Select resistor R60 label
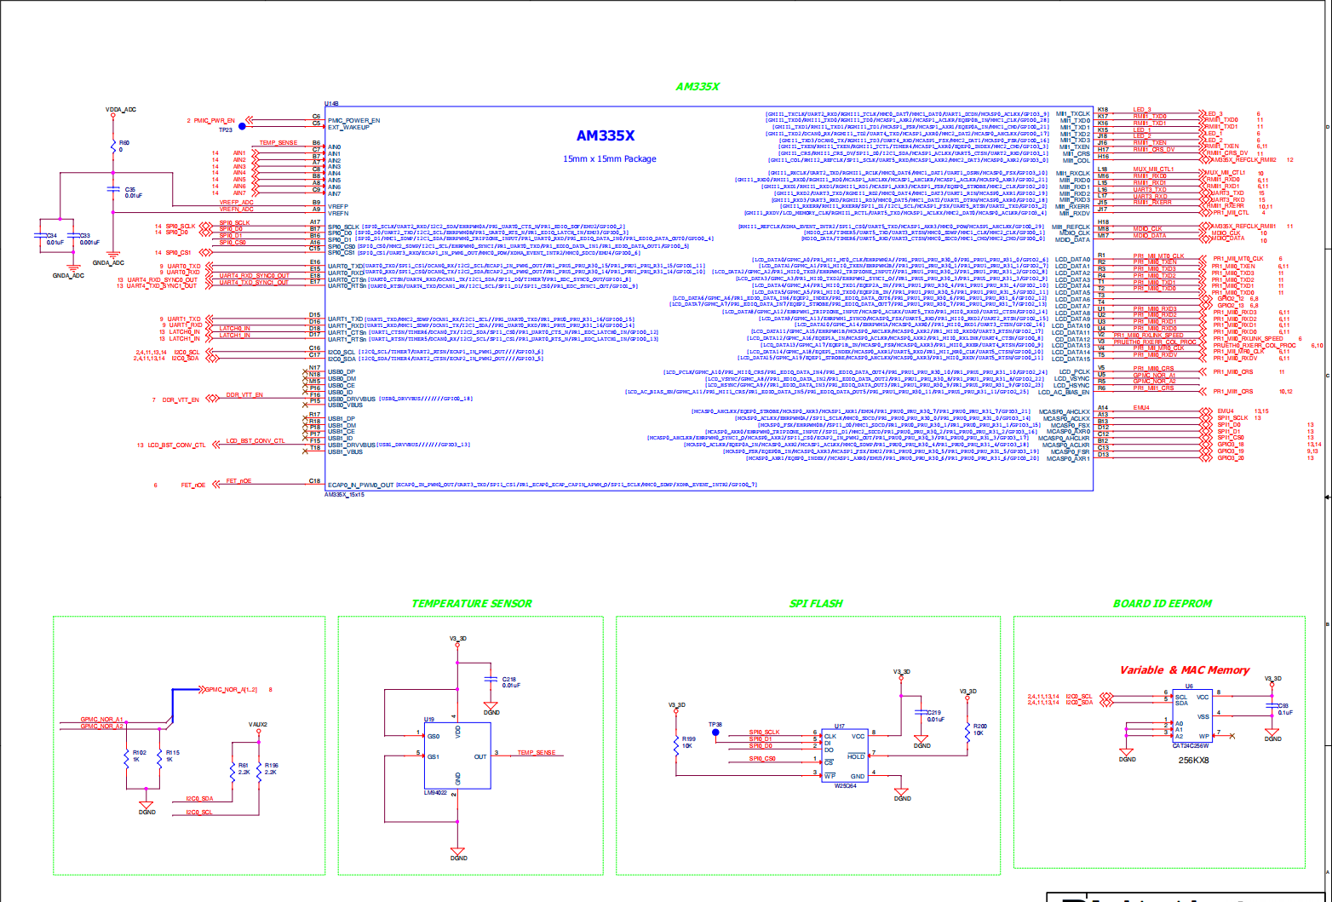1332x902 pixels. (124, 143)
